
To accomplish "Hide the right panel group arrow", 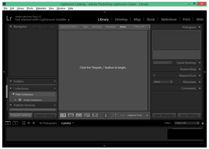I will click(x=205, y=72).
